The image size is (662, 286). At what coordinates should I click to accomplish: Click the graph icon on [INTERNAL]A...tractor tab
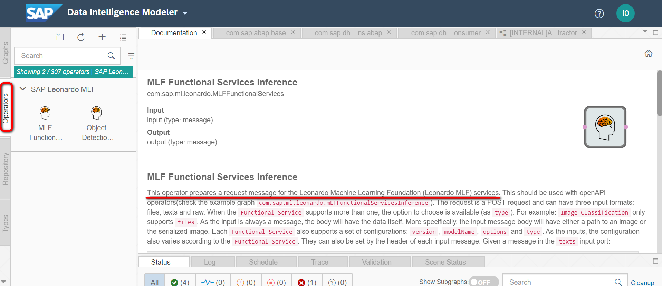click(x=503, y=33)
